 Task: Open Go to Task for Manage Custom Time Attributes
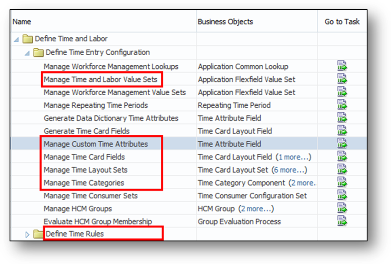(342, 144)
